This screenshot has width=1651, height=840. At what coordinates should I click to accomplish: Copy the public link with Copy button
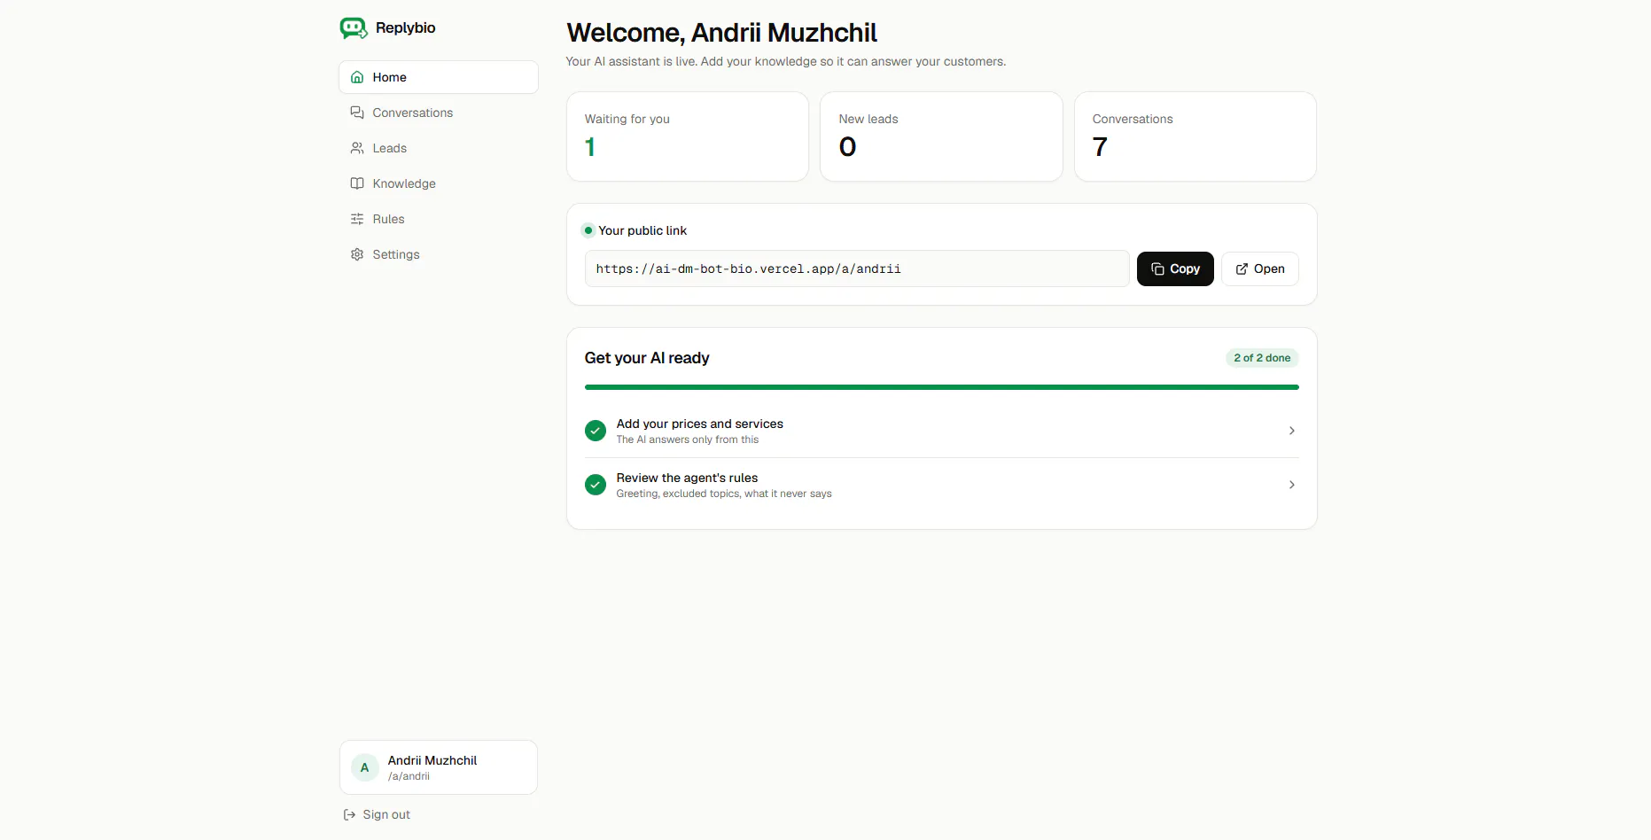[x=1175, y=268]
